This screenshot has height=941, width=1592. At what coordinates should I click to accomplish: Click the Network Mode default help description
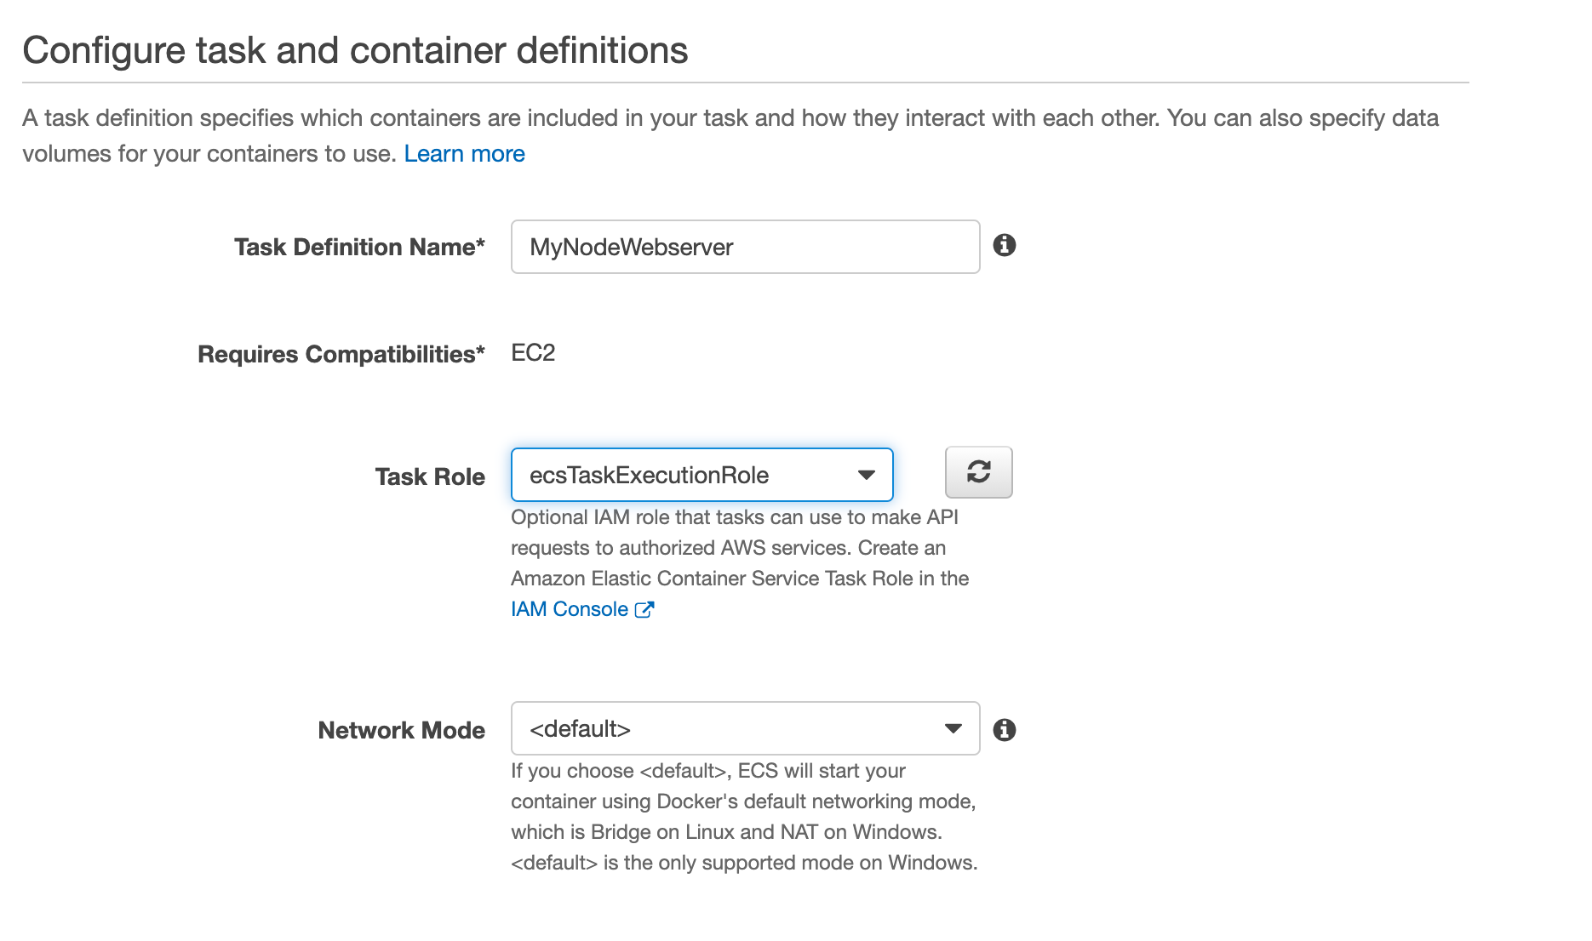pyautogui.click(x=743, y=817)
